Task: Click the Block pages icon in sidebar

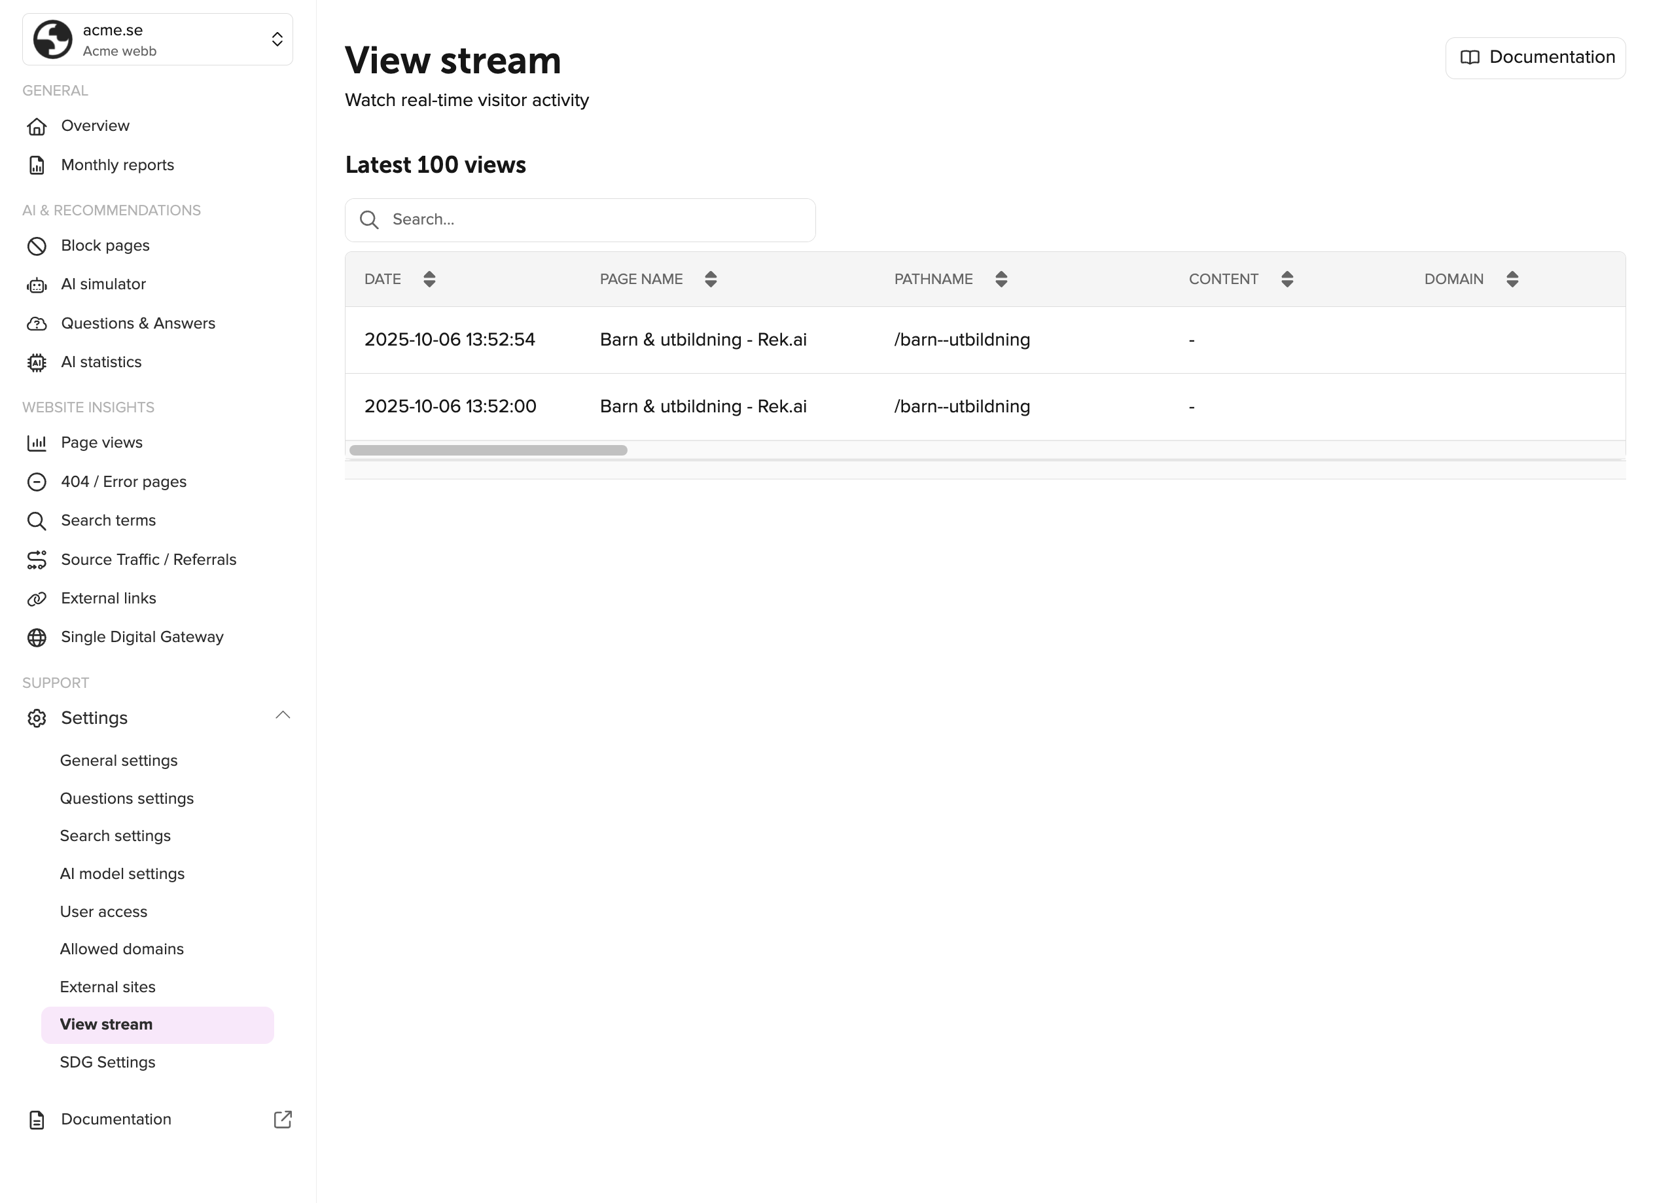Action: [x=37, y=247]
